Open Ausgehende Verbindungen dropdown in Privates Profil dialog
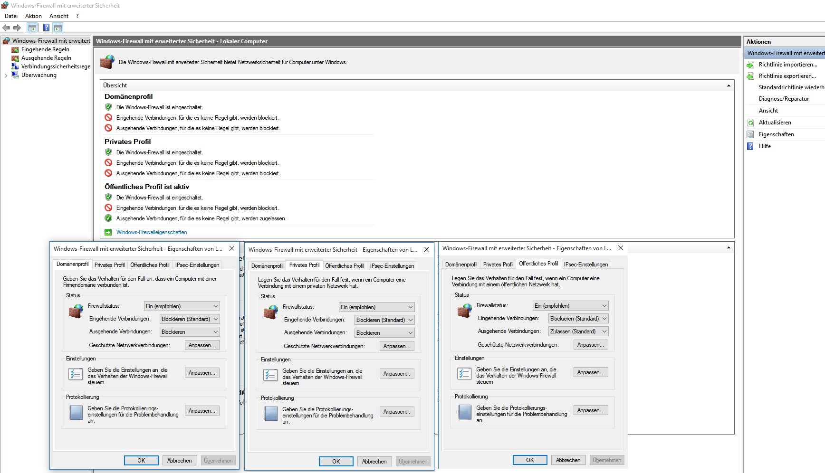This screenshot has height=473, width=825. coord(384,333)
